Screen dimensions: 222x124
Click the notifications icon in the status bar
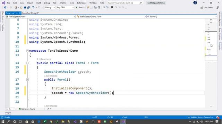(217, 117)
